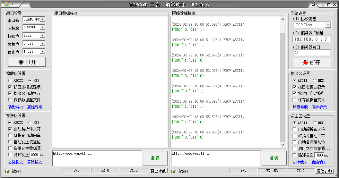Viewport: 339px width, 178px height.
Task: Select ASCII in serial 发送区设置
Action: click(10, 123)
